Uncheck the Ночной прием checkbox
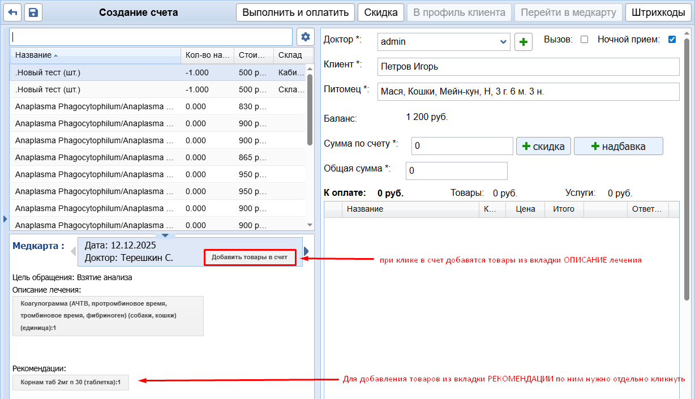 (x=672, y=40)
